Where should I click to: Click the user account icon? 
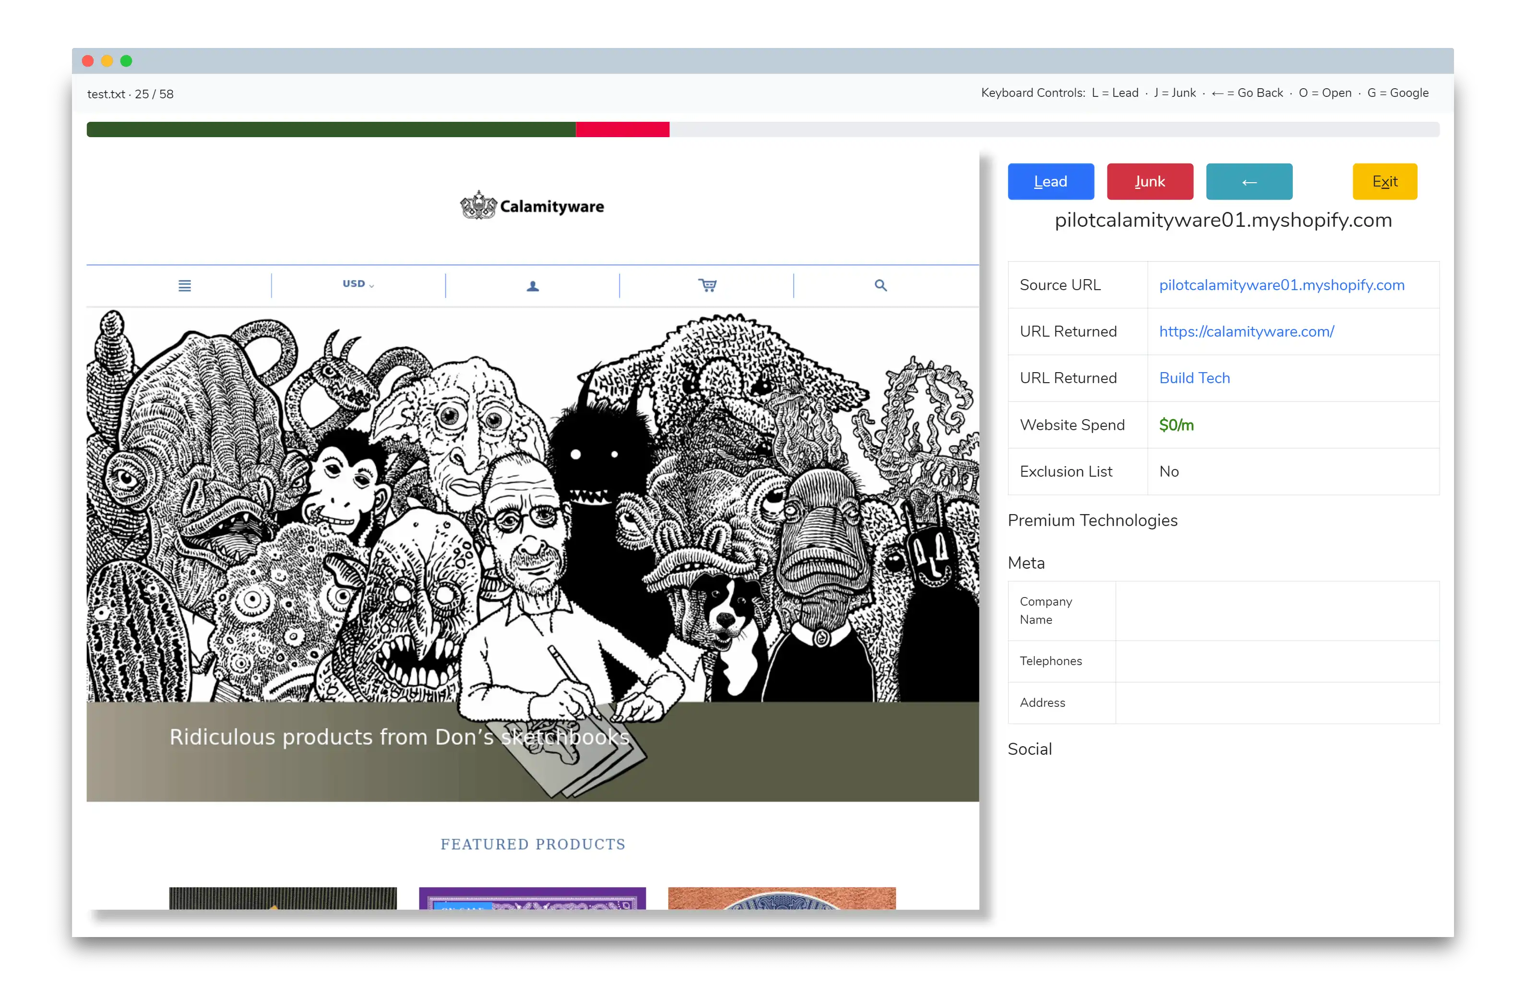point(532,286)
